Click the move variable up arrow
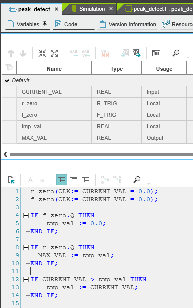Image resolution: width=193 pixels, height=308 pixels. [x=11, y=53]
